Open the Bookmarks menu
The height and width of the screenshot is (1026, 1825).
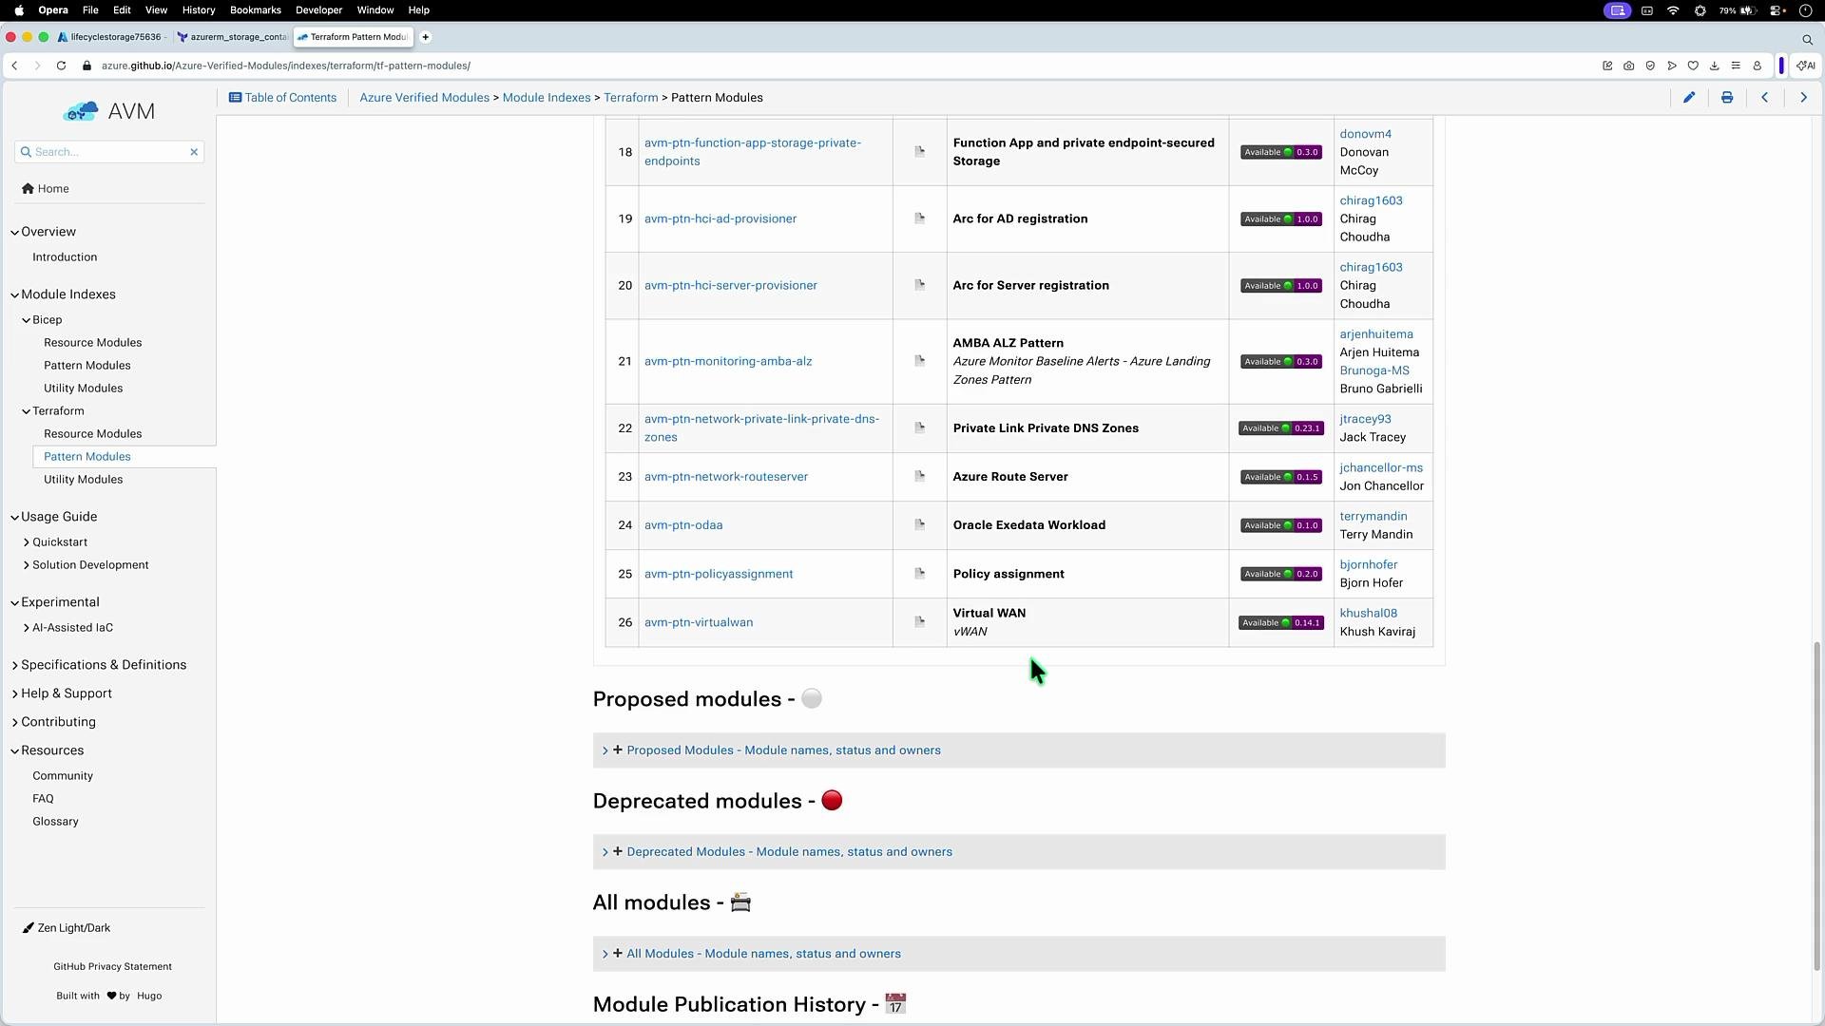[256, 10]
